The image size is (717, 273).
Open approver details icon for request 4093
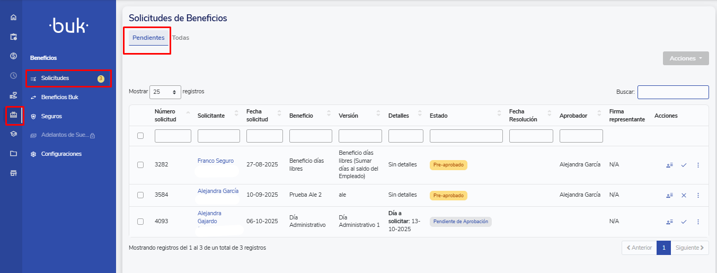tap(669, 222)
